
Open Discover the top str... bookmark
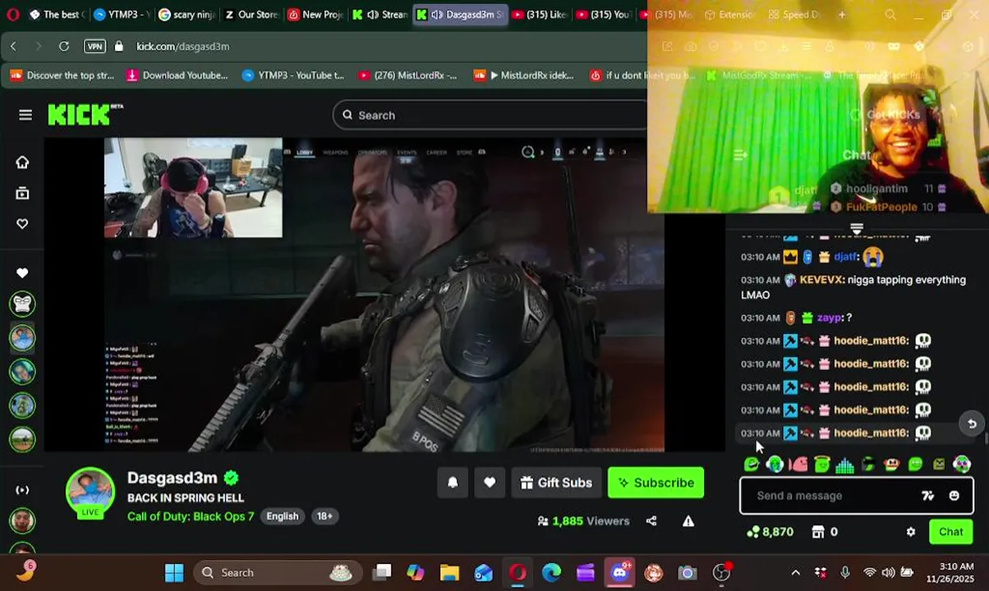tap(62, 76)
